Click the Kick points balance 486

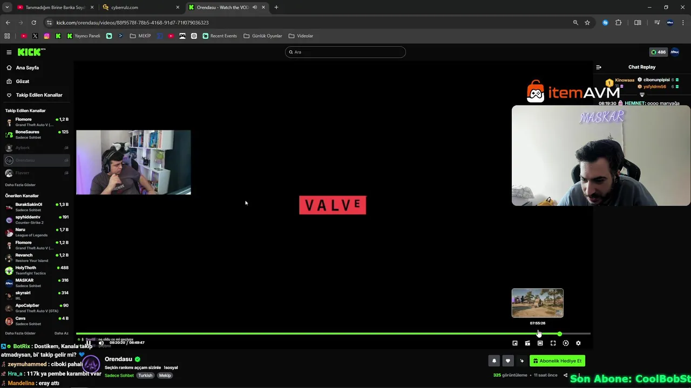point(658,52)
